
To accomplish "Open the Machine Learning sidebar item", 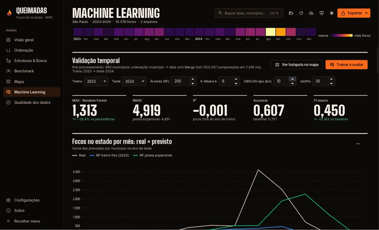I will (32, 92).
